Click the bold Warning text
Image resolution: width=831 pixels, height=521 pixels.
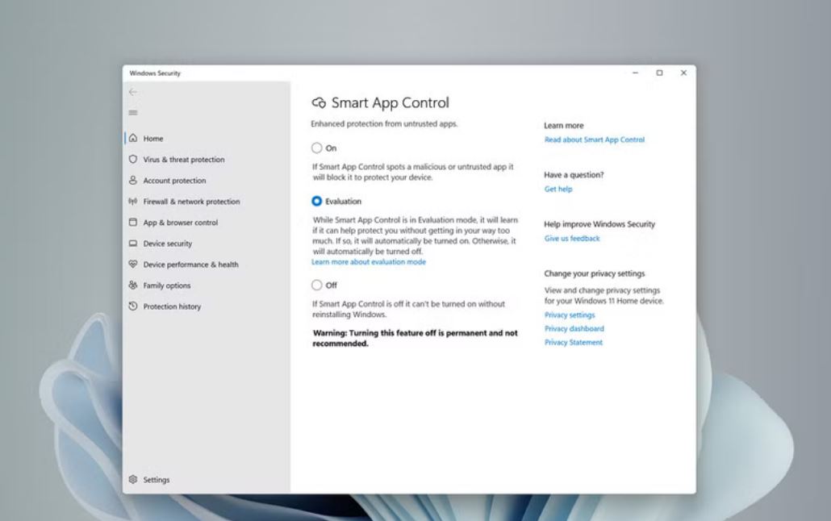pos(415,338)
